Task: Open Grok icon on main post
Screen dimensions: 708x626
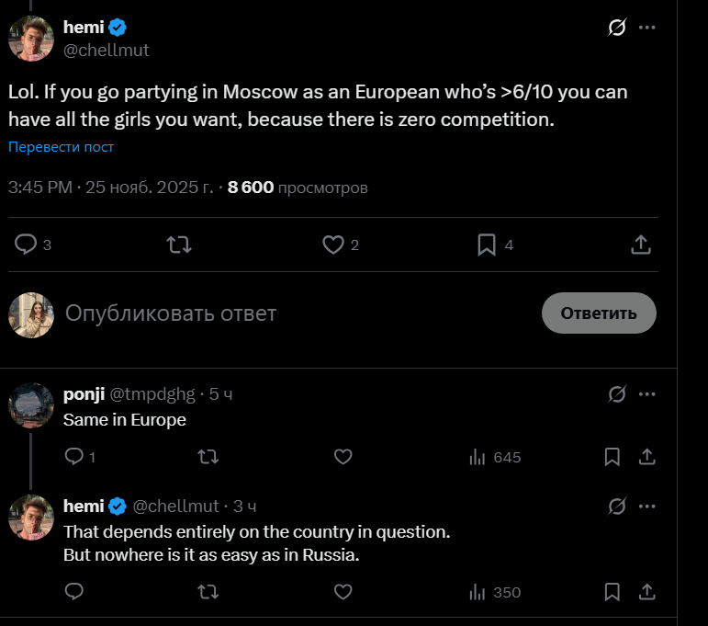Action: tap(617, 28)
